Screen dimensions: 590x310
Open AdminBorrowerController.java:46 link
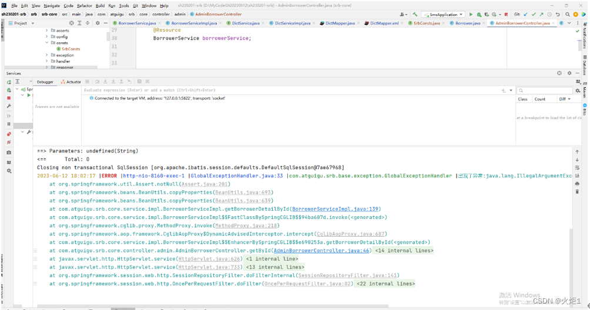tap(321, 251)
